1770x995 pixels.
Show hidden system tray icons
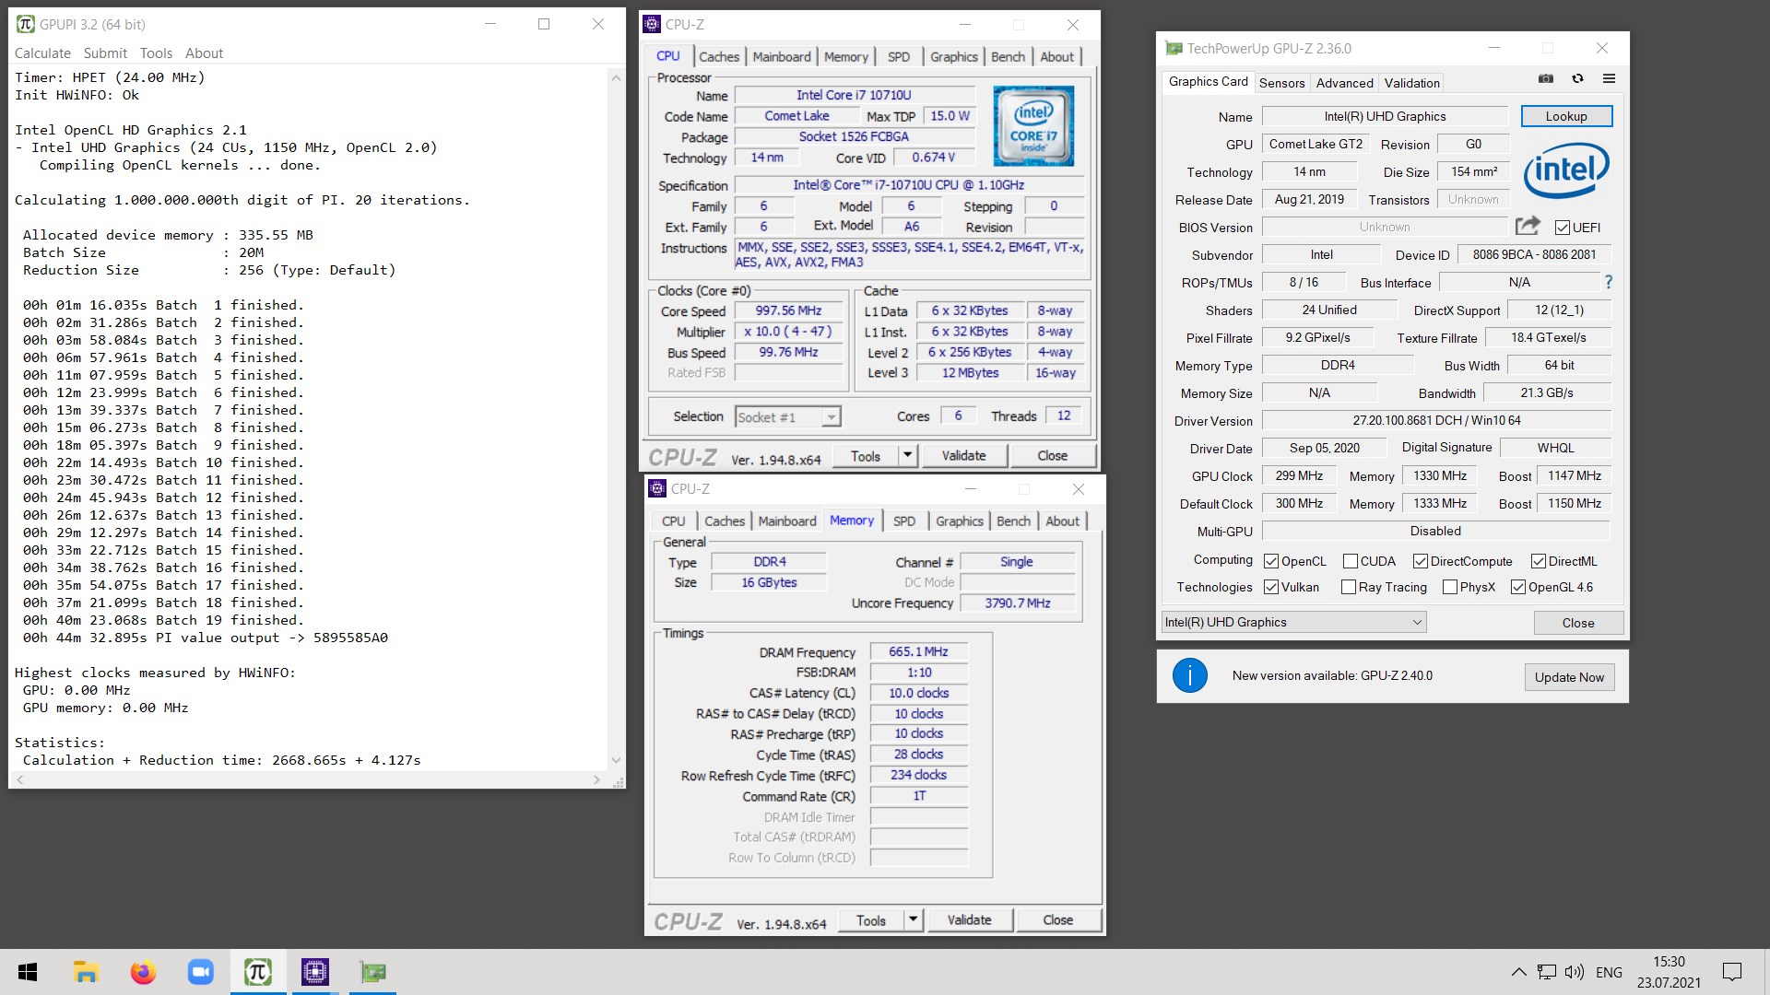tap(1518, 972)
